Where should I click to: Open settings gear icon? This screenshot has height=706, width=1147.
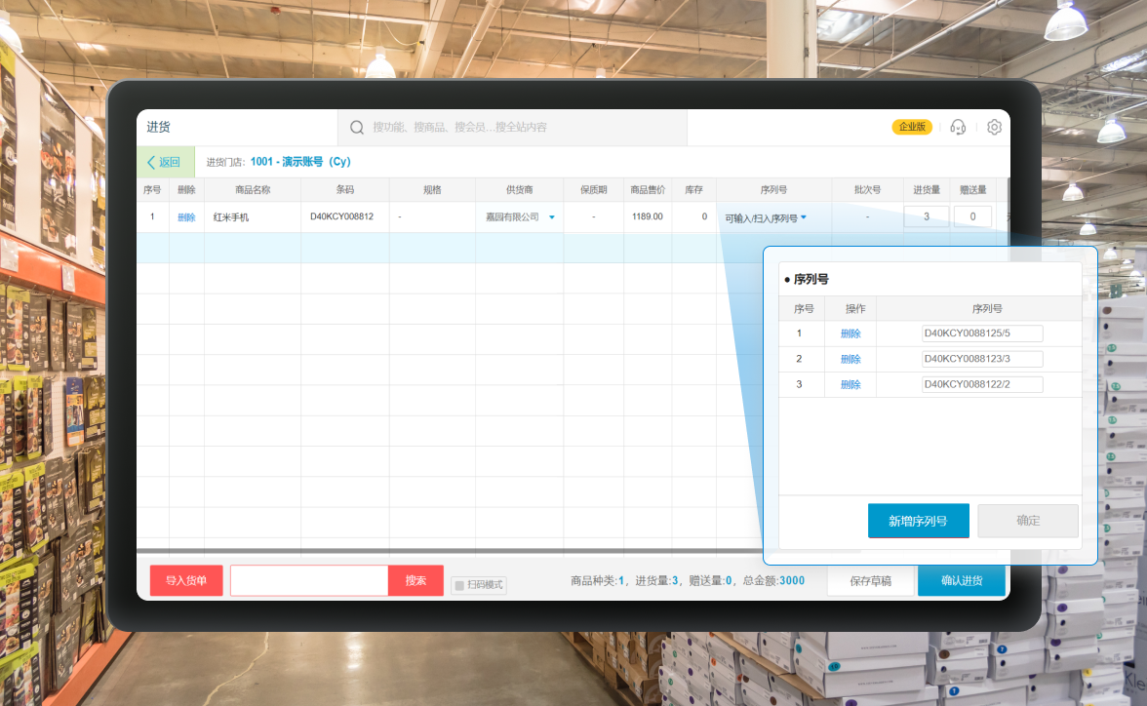click(994, 127)
